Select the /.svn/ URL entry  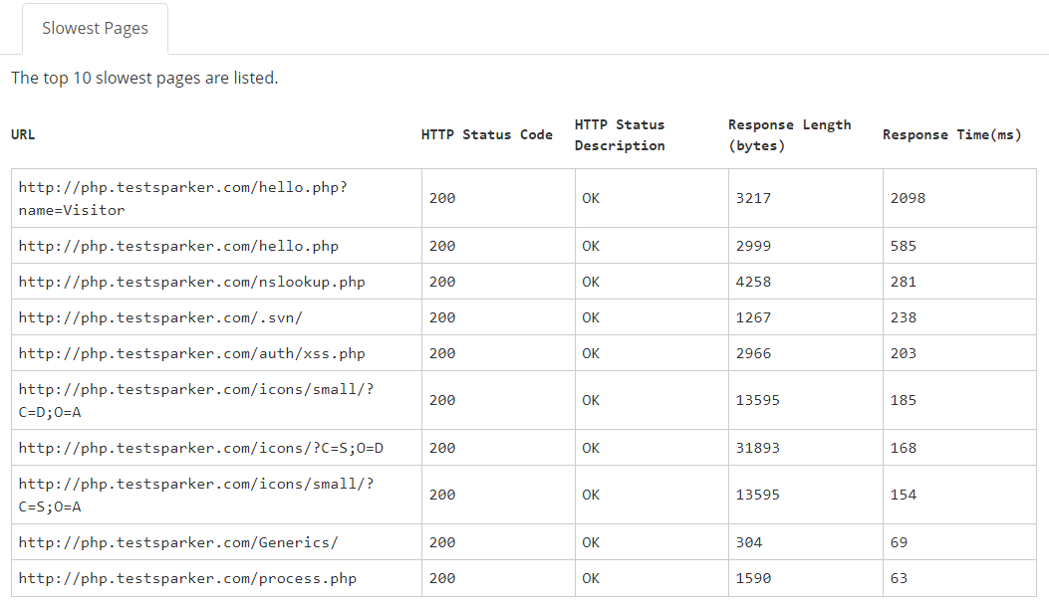coord(159,317)
